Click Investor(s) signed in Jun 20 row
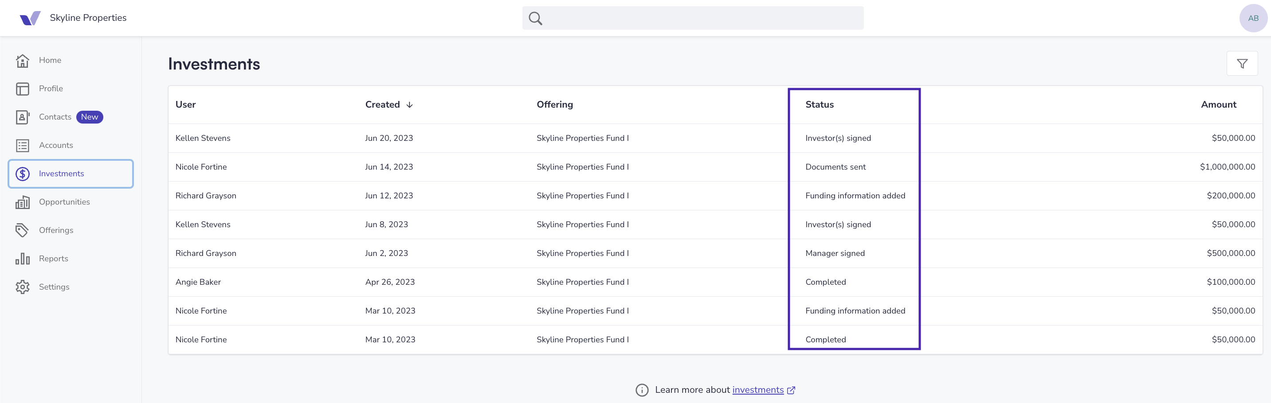The height and width of the screenshot is (403, 1271). coord(838,138)
